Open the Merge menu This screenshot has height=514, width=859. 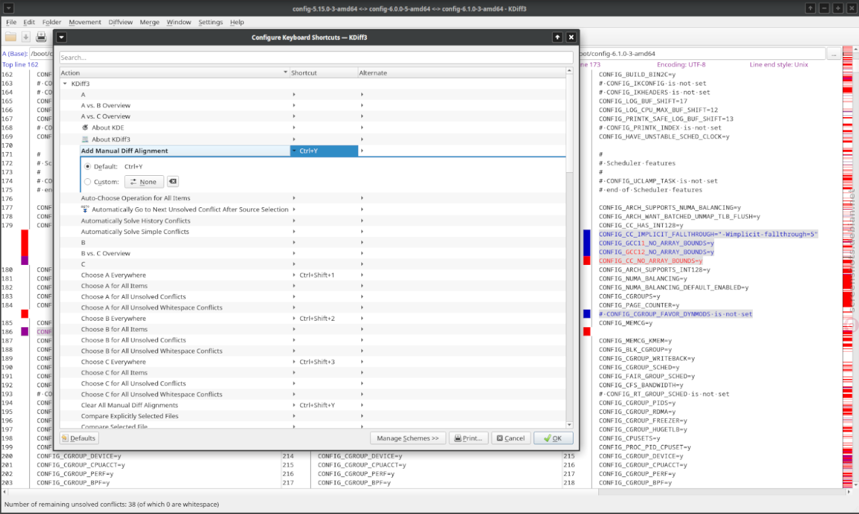150,22
